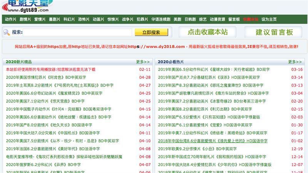Open the 动作片 menu category
308x173 pixels.
pyautogui.click(x=10, y=19)
